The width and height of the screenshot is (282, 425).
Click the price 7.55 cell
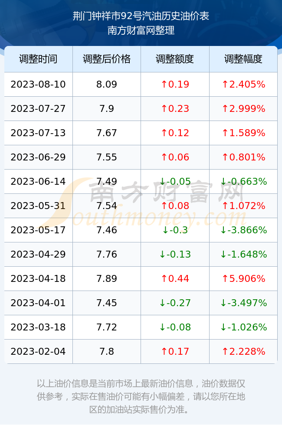tap(107, 157)
